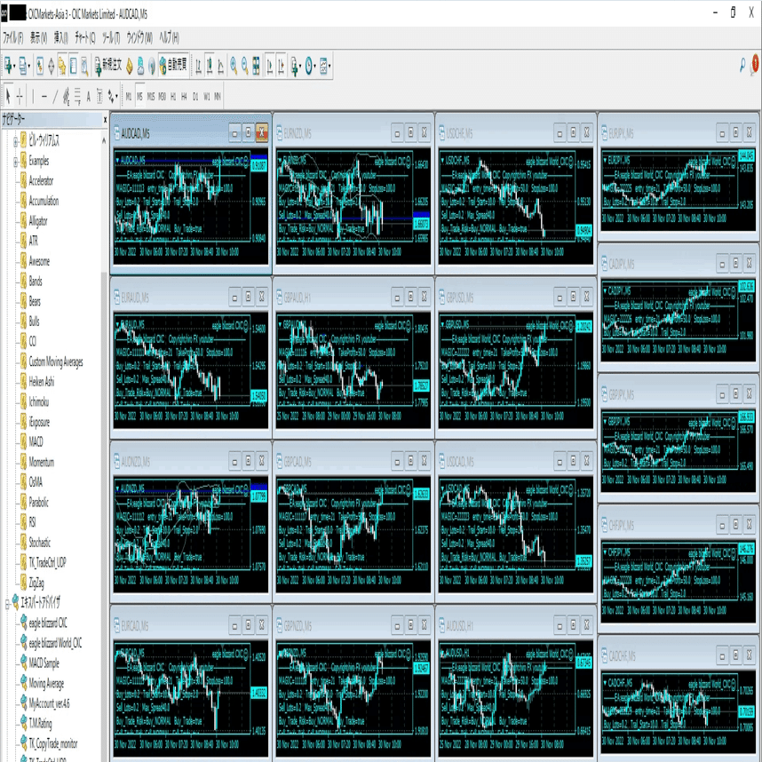
Task: Toggle chart auto scroll icon
Action: (270, 66)
